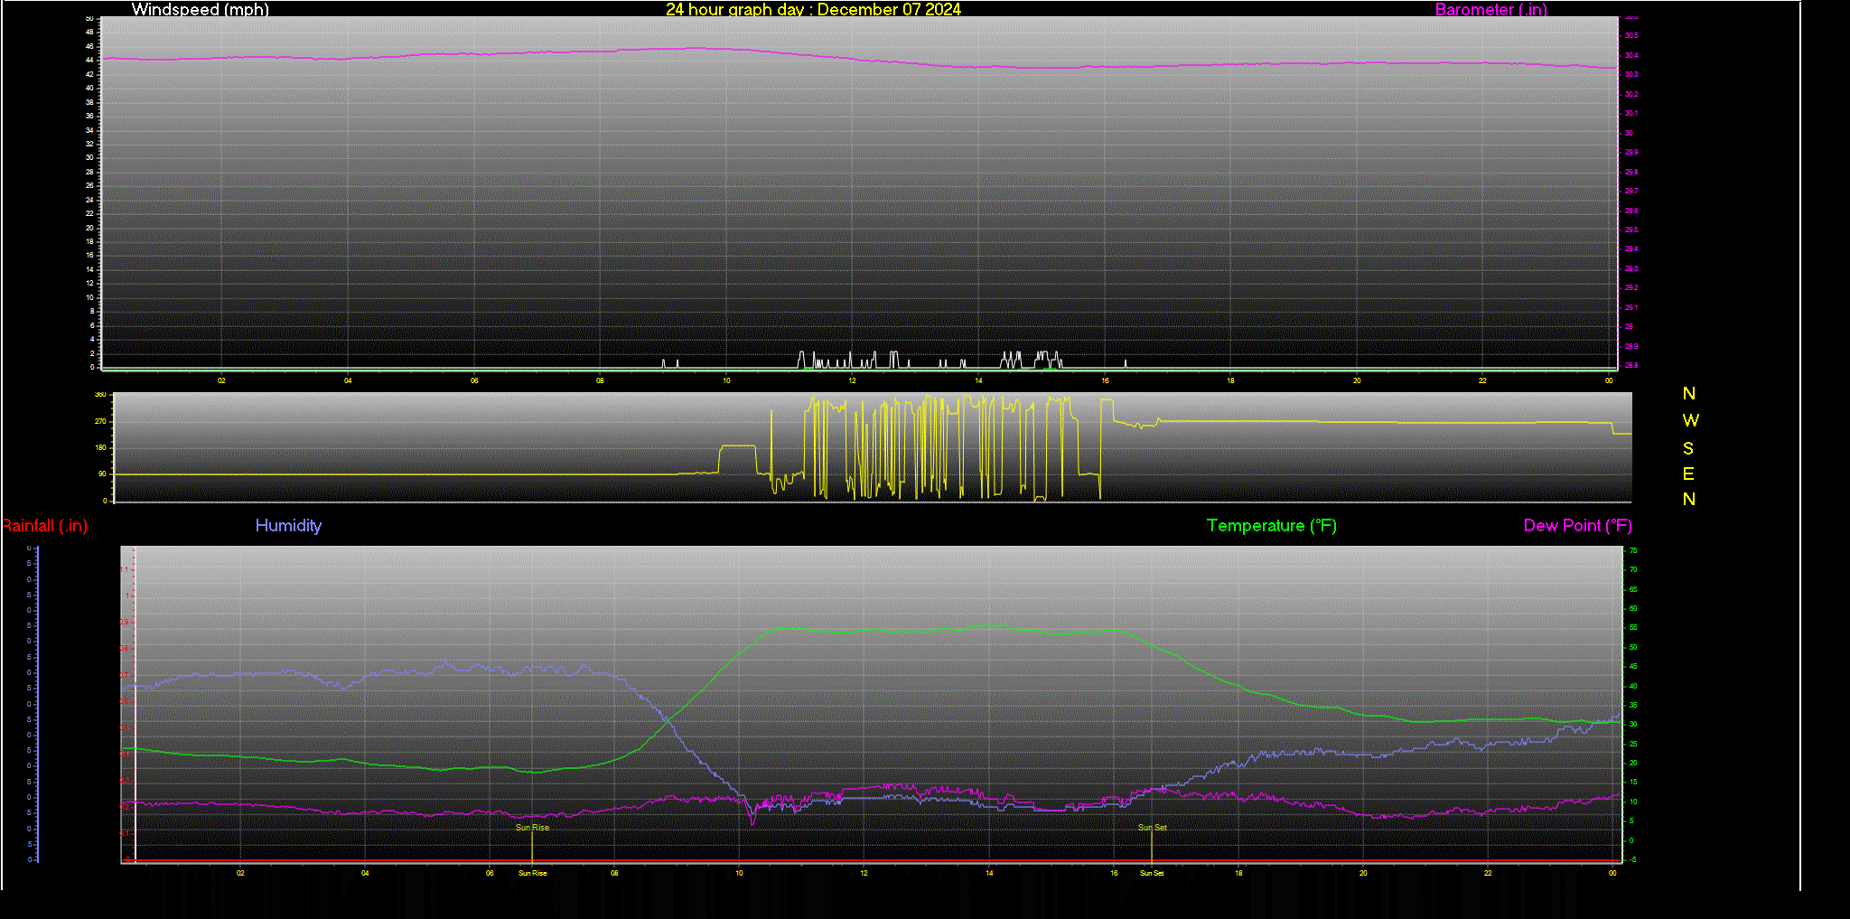Click hour '14' on the temperature chart time axis
1850x919 pixels.
click(989, 873)
